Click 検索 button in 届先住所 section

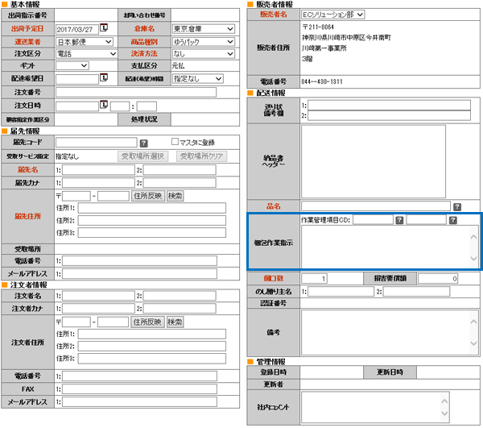(175, 196)
